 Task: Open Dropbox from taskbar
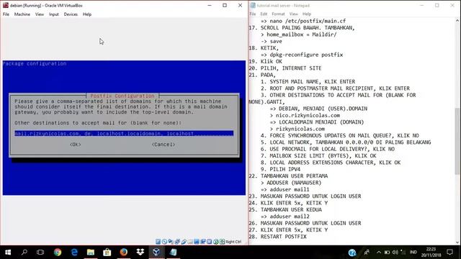tap(140, 253)
